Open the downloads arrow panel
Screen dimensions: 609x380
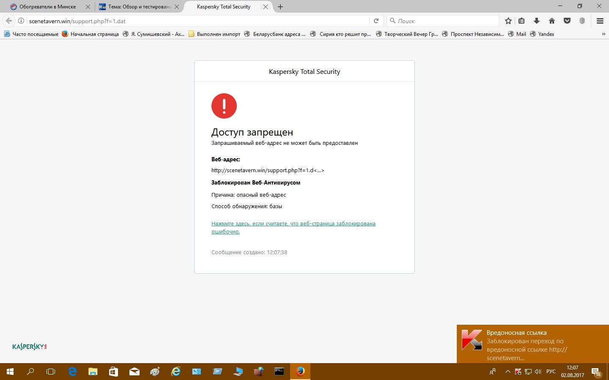(x=537, y=21)
